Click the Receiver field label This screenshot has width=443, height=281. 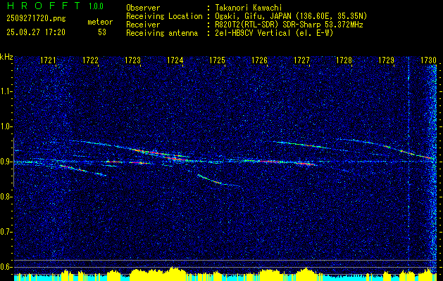point(143,25)
